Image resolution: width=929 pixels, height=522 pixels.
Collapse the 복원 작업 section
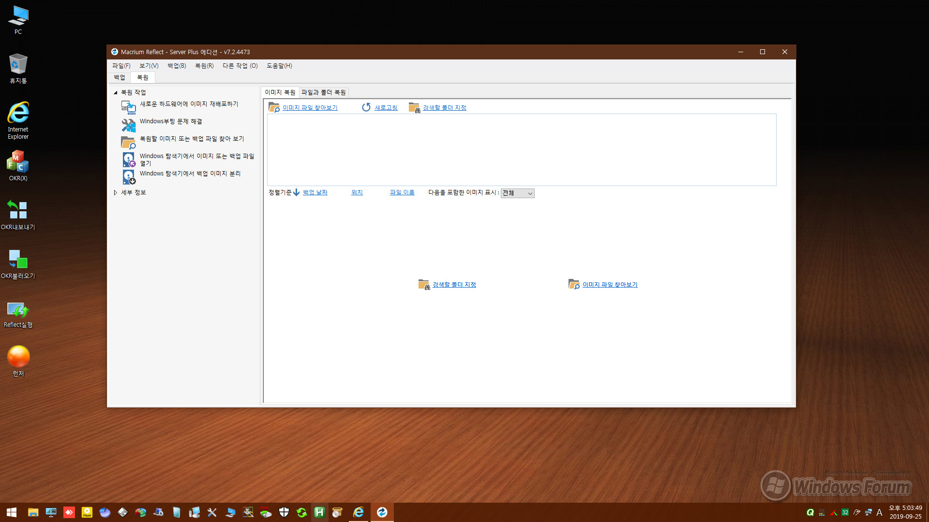point(115,92)
